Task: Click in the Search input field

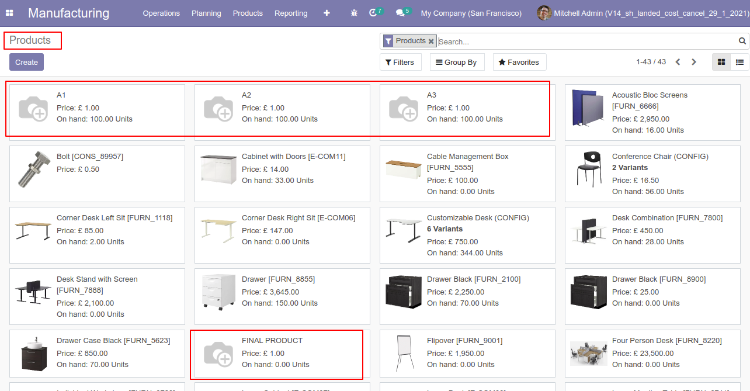Action: (584, 41)
